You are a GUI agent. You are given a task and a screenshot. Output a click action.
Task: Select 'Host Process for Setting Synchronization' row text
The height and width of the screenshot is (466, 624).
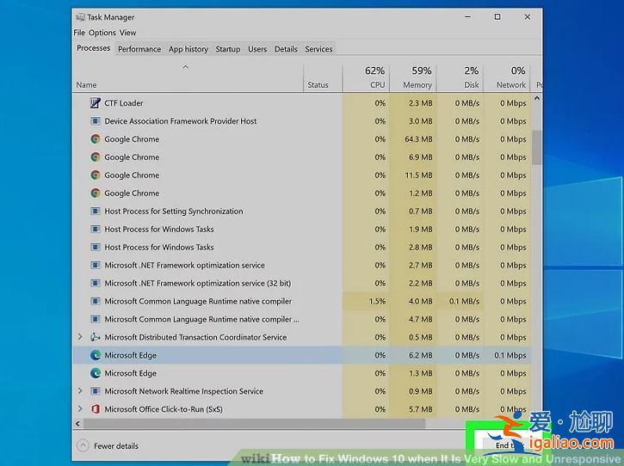pyautogui.click(x=174, y=212)
